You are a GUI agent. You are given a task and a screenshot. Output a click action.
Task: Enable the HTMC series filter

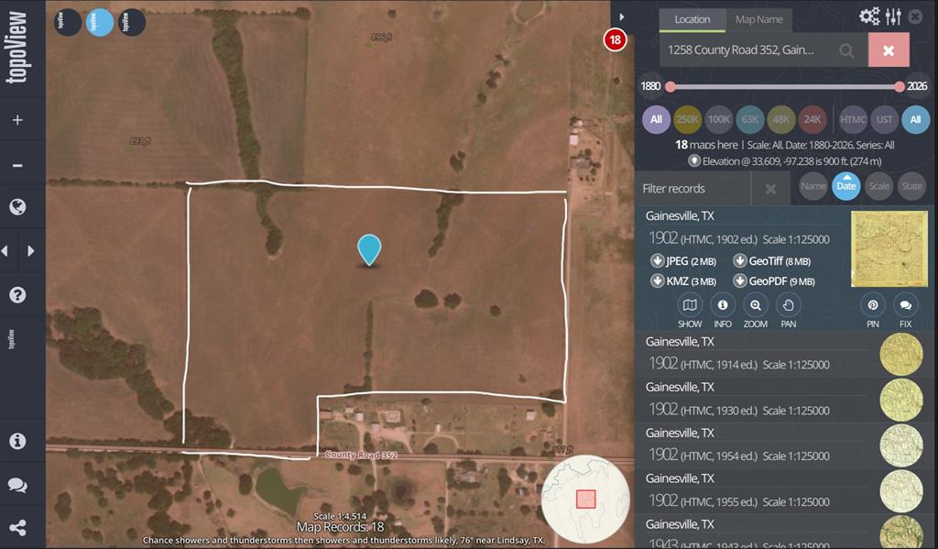[853, 119]
